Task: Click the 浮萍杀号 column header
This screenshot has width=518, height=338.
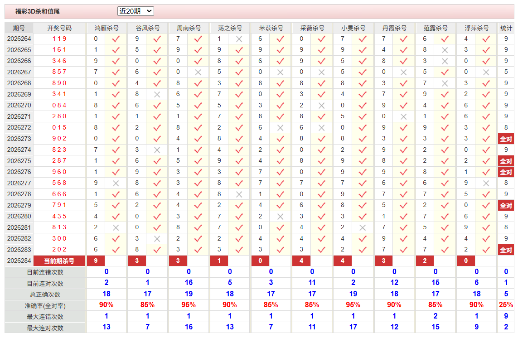Action: (477, 28)
